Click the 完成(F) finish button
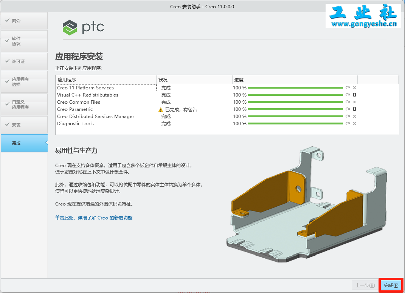Screen dimensions: 405x293 (x=391, y=285)
